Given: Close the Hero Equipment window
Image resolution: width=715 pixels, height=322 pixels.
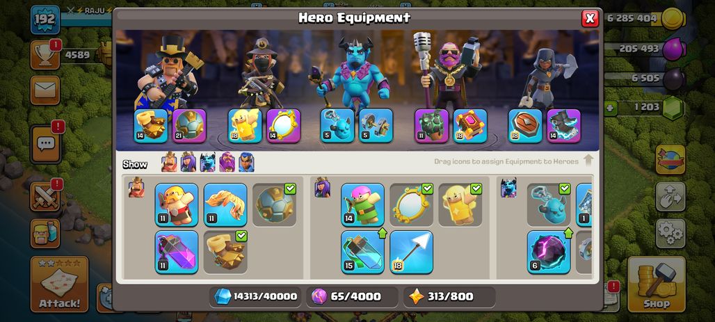Looking at the screenshot, I should click(x=590, y=18).
